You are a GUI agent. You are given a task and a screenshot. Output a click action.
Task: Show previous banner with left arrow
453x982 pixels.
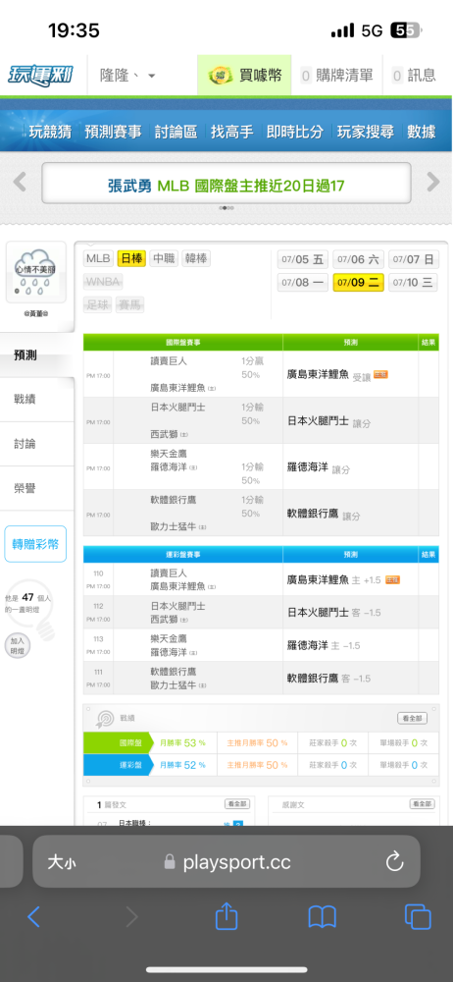tap(20, 183)
